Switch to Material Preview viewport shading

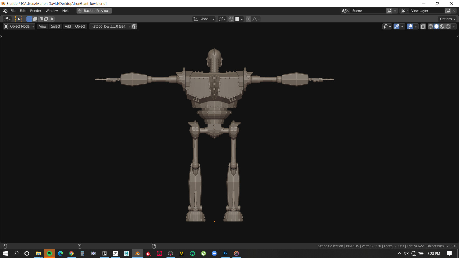click(x=442, y=26)
